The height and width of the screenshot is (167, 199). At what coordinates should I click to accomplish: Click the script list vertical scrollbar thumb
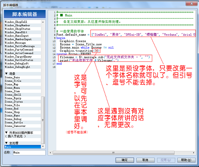[43, 120]
